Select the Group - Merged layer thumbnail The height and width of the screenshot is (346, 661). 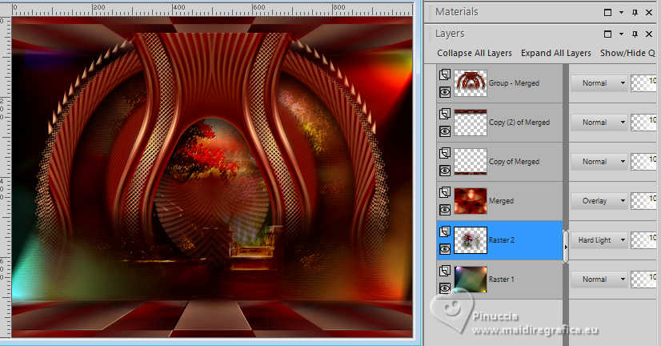(x=471, y=83)
